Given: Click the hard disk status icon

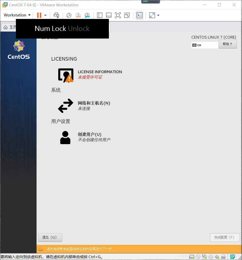Looking at the screenshot, I should (x=192, y=257).
